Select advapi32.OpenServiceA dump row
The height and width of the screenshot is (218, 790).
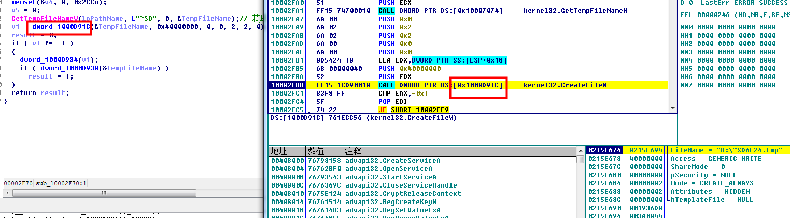[x=422, y=169]
